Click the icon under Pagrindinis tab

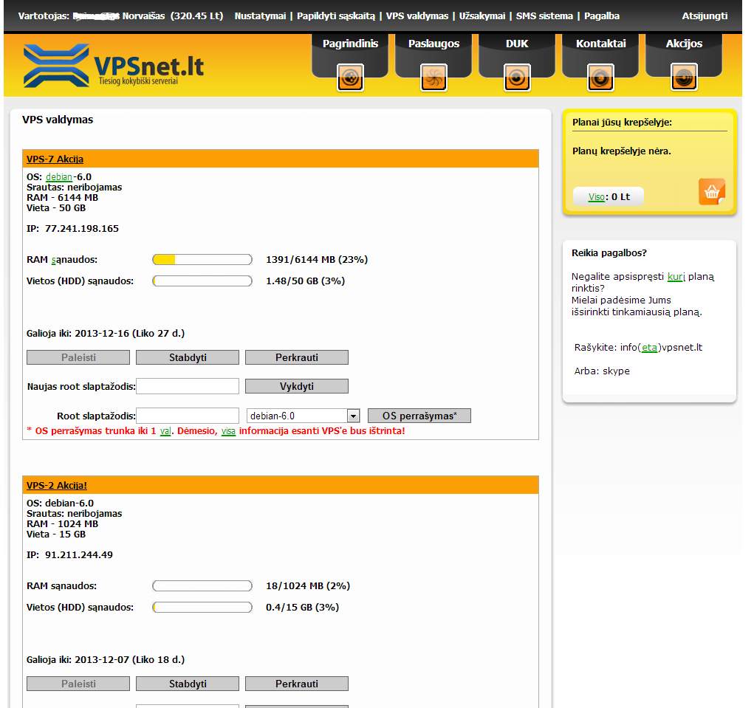pyautogui.click(x=350, y=78)
